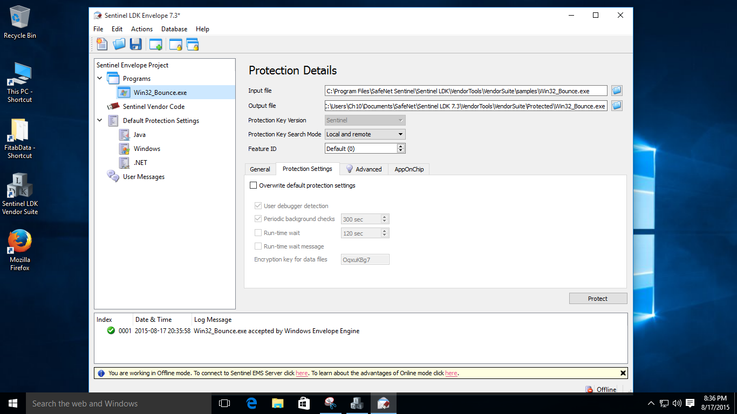Create a new Envelope project from toolbar
Viewport: 737px width, 414px height.
tap(102, 44)
